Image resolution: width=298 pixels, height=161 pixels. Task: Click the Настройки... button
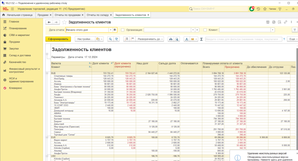pyautogui.click(x=85, y=39)
